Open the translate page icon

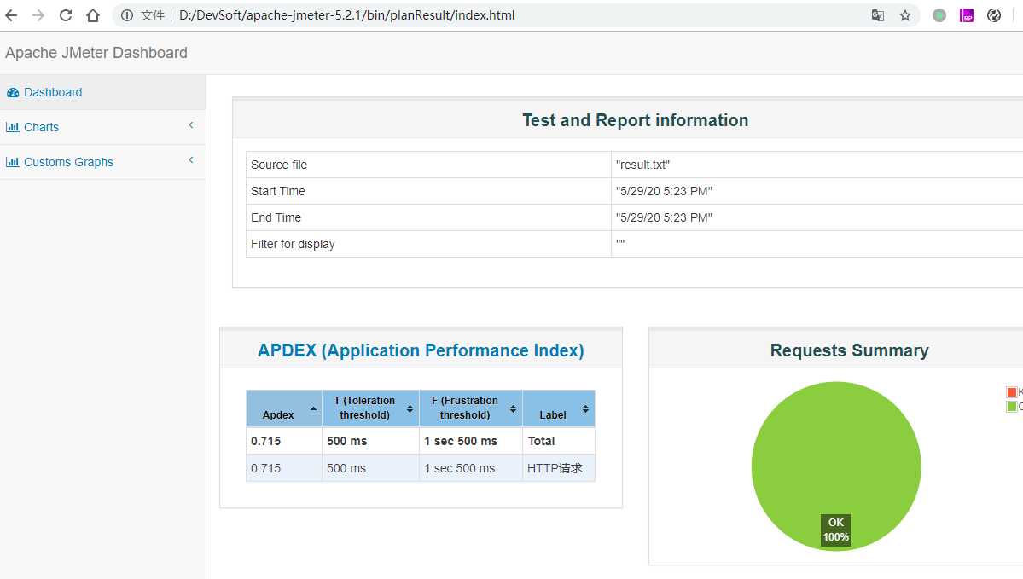tap(877, 15)
